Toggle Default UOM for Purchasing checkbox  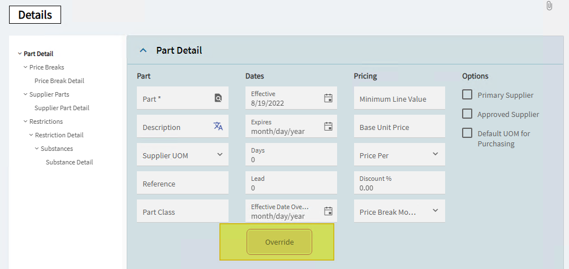point(467,133)
